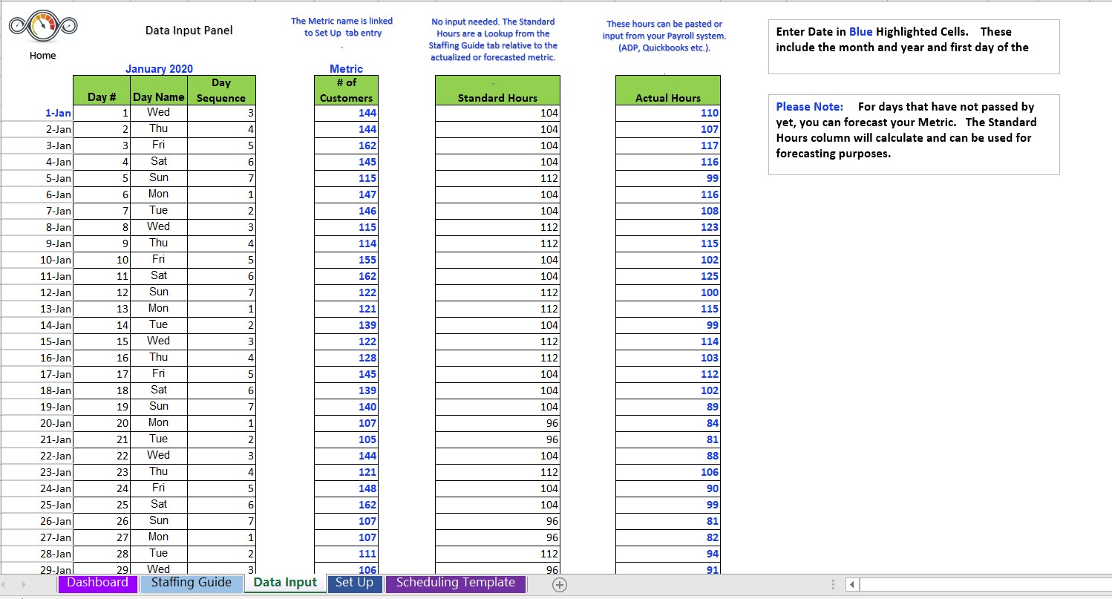Click the Day Sequence column header
The width and height of the screenshot is (1112, 599).
221,90
